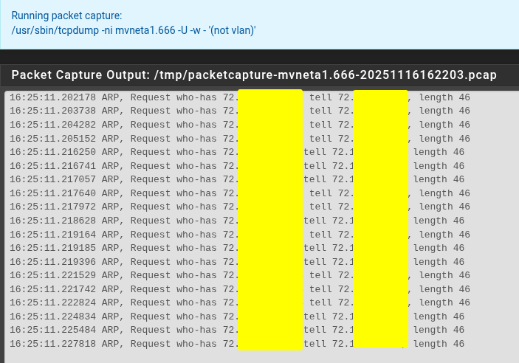Click the left yellow redaction block
The height and width of the screenshot is (363, 519).
pyautogui.click(x=269, y=220)
